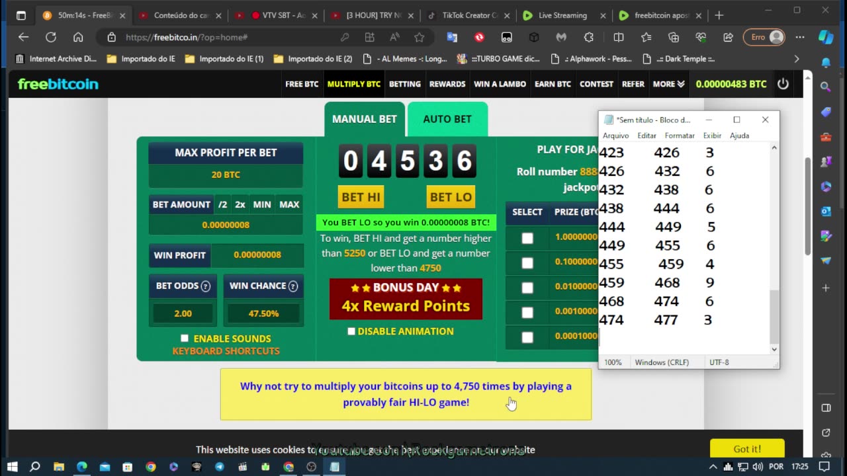The image size is (847, 476).
Task: Open the Edge read aloud icon
Action: click(x=394, y=38)
